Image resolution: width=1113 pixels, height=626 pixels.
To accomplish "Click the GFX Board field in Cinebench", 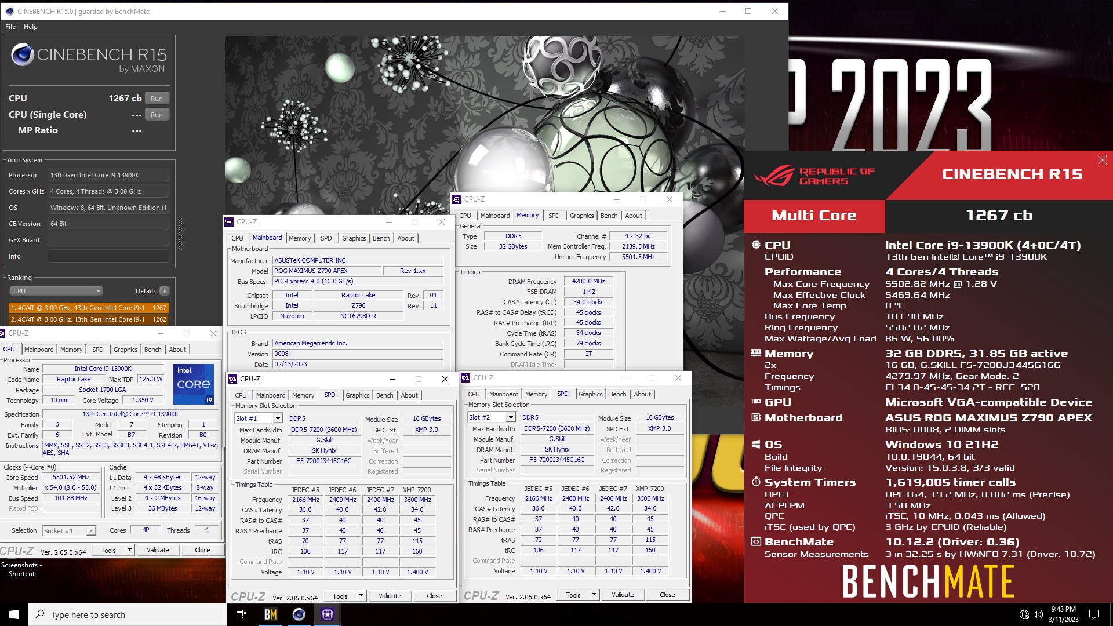I will pos(108,240).
